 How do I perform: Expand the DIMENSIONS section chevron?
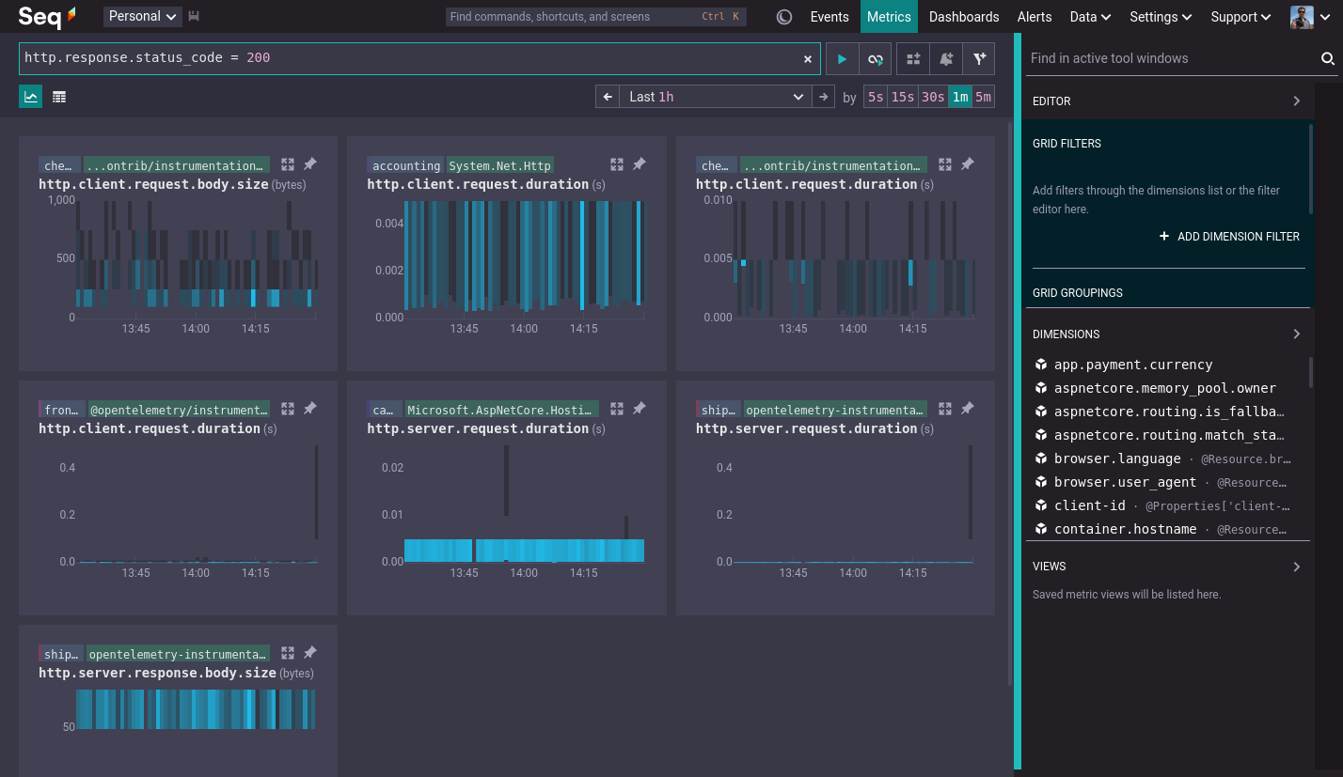pyautogui.click(x=1296, y=334)
